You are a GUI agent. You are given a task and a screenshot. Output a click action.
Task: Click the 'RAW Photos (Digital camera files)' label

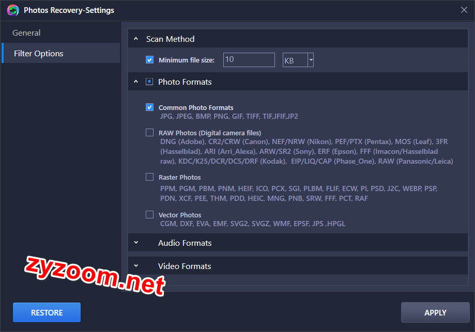(x=210, y=133)
